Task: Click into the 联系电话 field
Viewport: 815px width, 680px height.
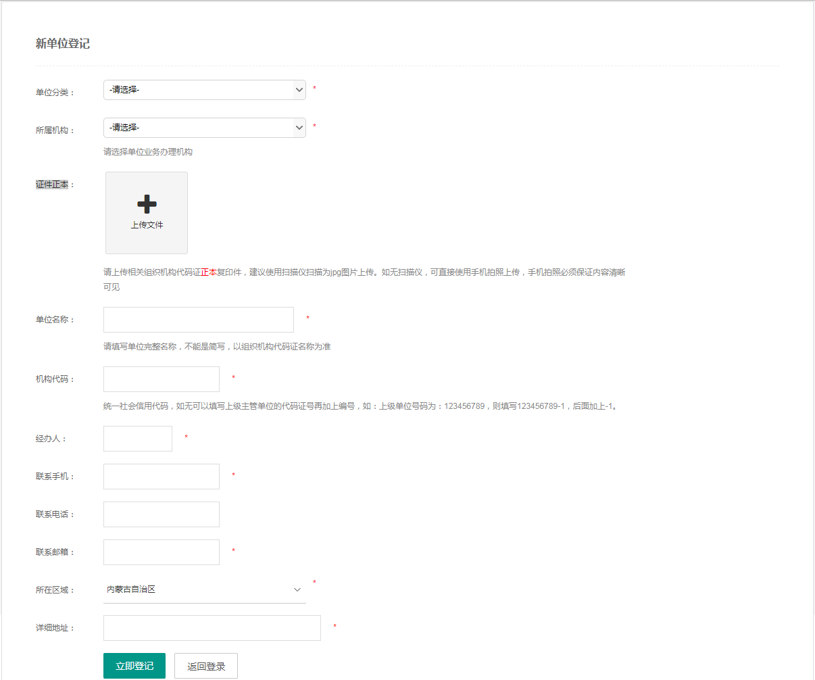Action: [161, 514]
